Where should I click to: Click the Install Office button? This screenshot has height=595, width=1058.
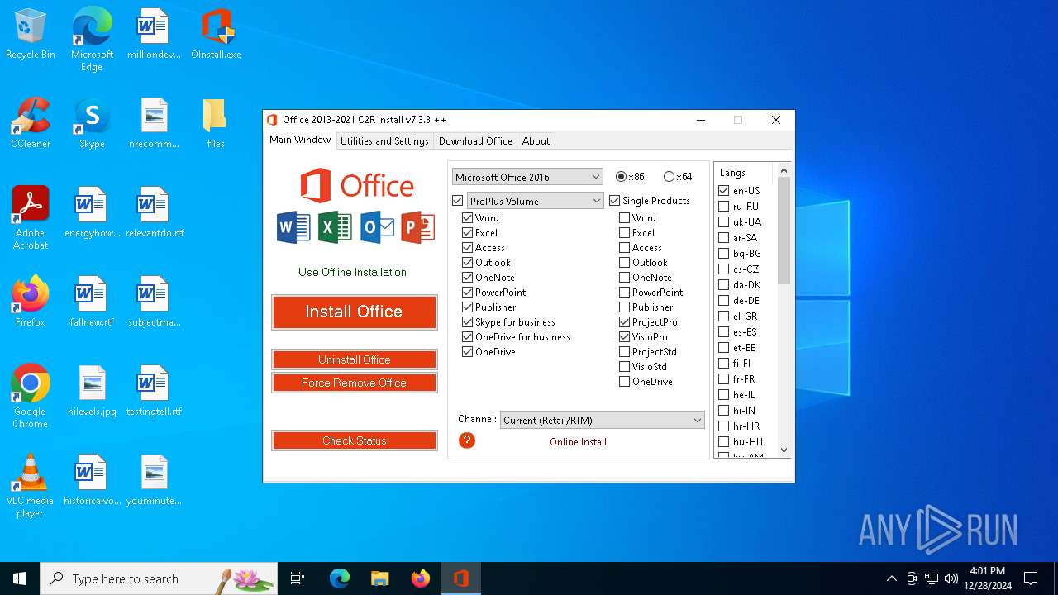coord(354,312)
